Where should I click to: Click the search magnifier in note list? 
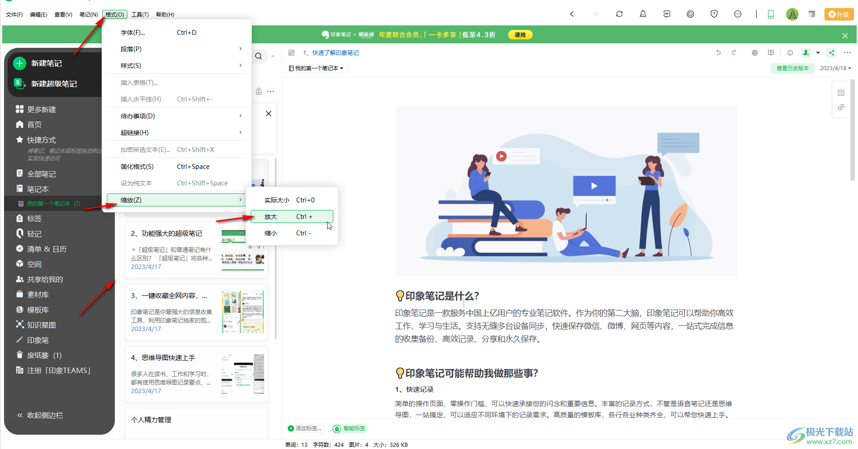[259, 56]
